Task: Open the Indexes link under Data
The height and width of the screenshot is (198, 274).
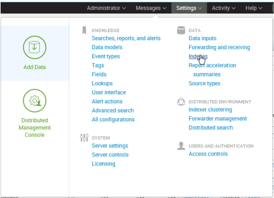Action: (x=198, y=56)
